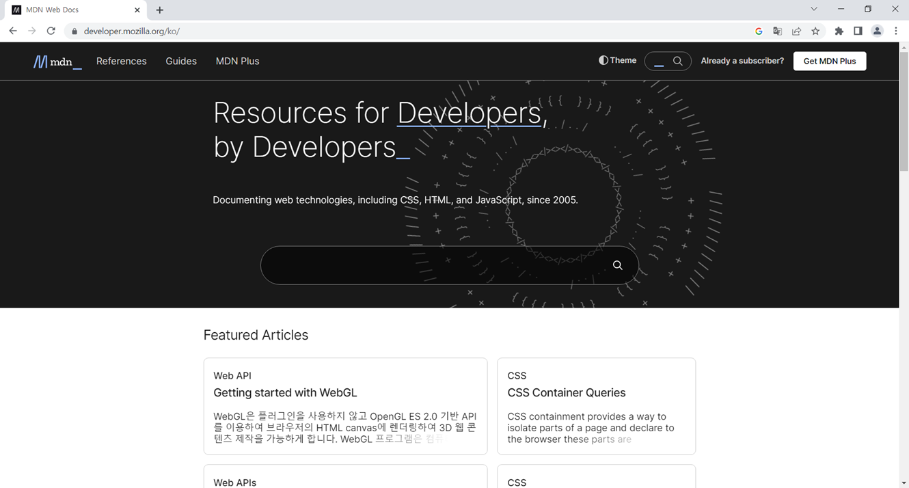Open the Guides menu
Screen dimensions: 909x488
pyautogui.click(x=181, y=61)
